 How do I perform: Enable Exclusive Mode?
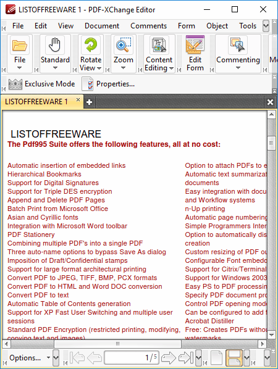[42, 84]
